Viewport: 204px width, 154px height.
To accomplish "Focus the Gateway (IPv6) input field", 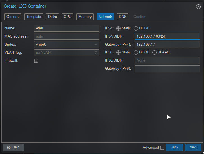I will [167, 69].
